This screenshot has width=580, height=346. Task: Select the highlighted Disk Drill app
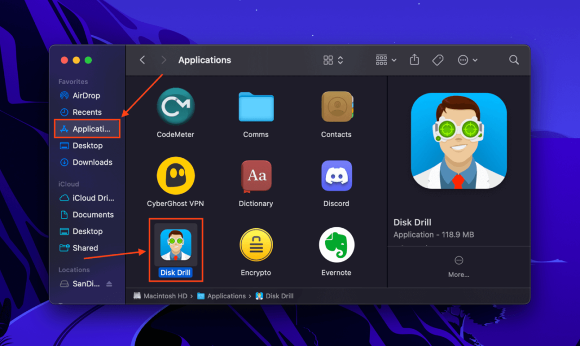(175, 245)
